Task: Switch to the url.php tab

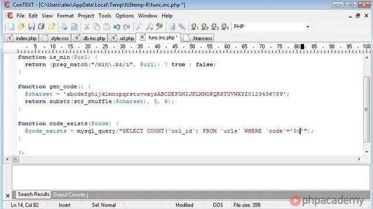Action: 122,38
